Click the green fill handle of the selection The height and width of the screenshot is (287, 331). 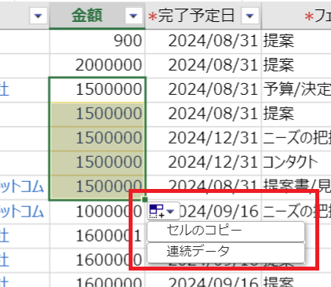pos(145,200)
